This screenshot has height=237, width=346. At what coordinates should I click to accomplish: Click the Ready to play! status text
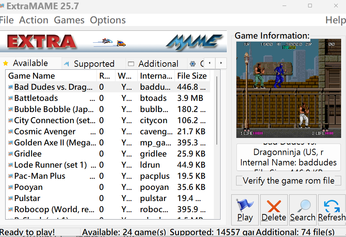(27, 233)
